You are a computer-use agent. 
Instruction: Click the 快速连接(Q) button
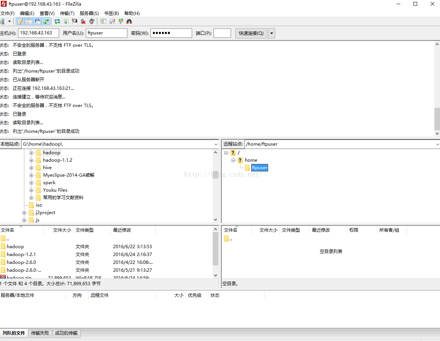coord(251,33)
